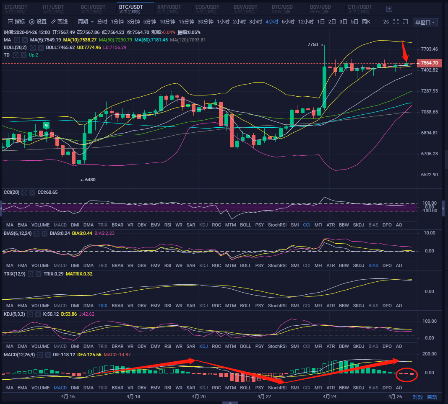Open the 指标 indicator selection panel

coord(17,22)
